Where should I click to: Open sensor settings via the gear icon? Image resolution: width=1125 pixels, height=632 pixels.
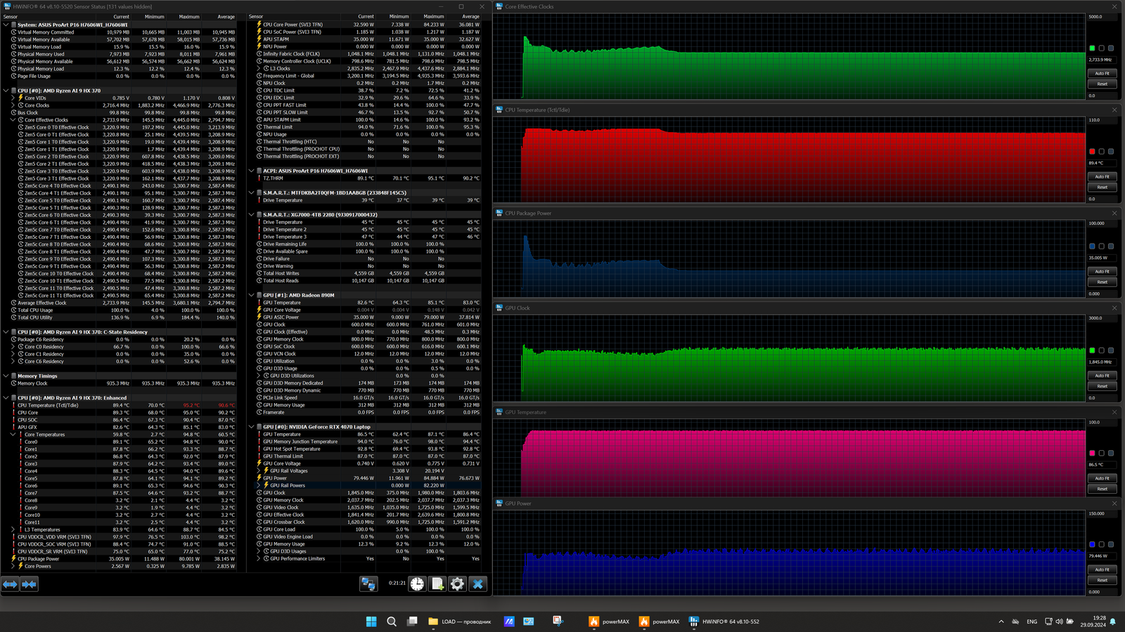(x=458, y=584)
